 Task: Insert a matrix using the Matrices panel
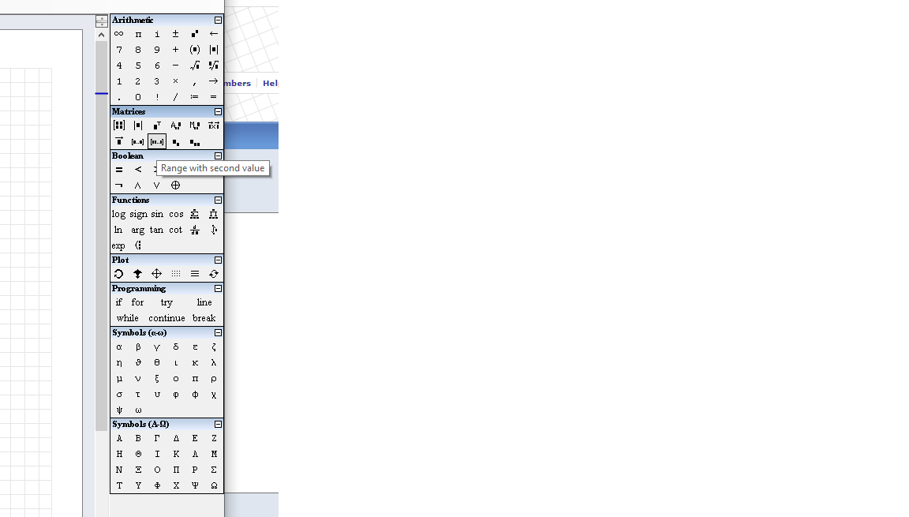pyautogui.click(x=119, y=126)
